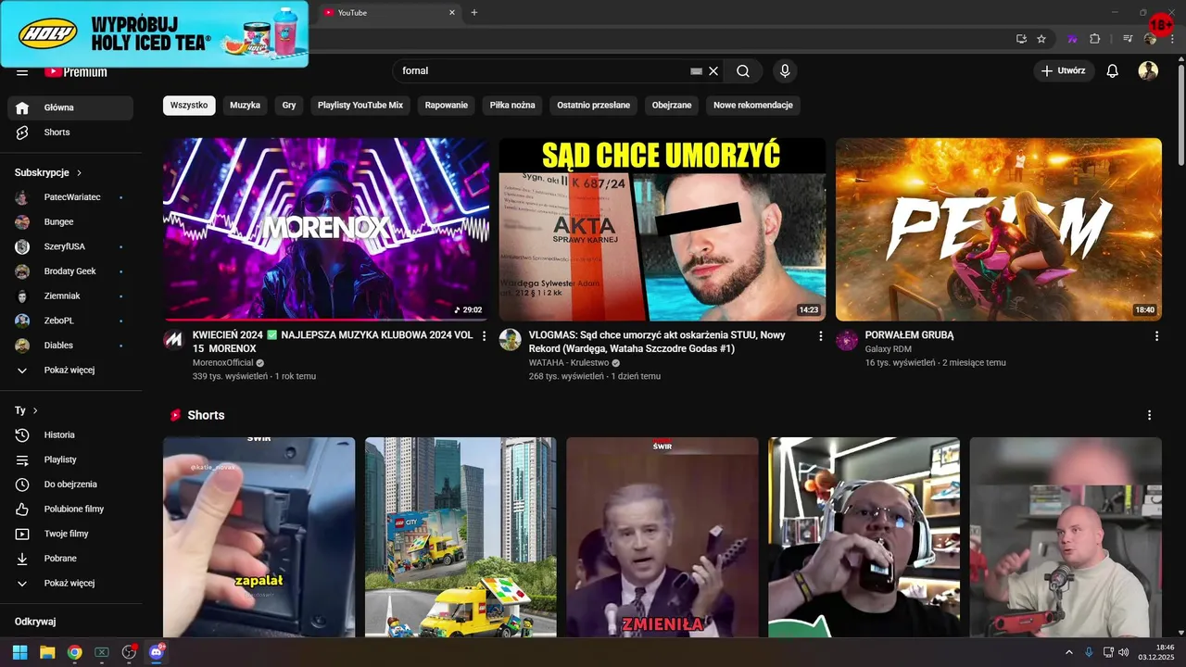Select the Ostatnio przesłane chip
This screenshot has width=1186, height=667.
point(593,106)
